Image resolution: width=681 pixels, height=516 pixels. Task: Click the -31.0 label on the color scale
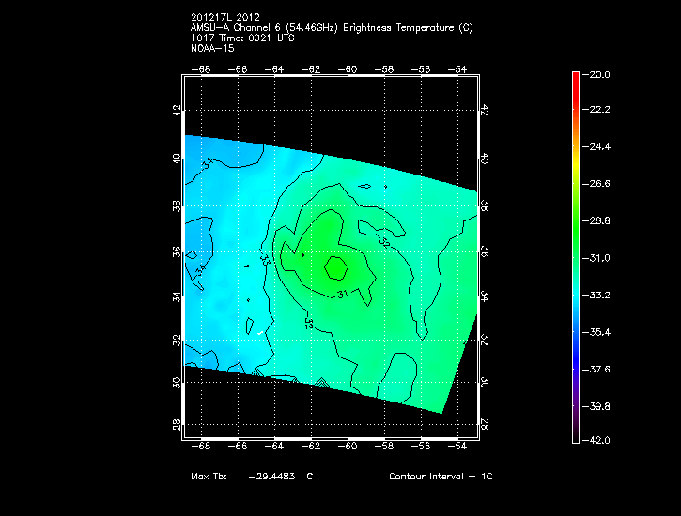(x=620, y=258)
